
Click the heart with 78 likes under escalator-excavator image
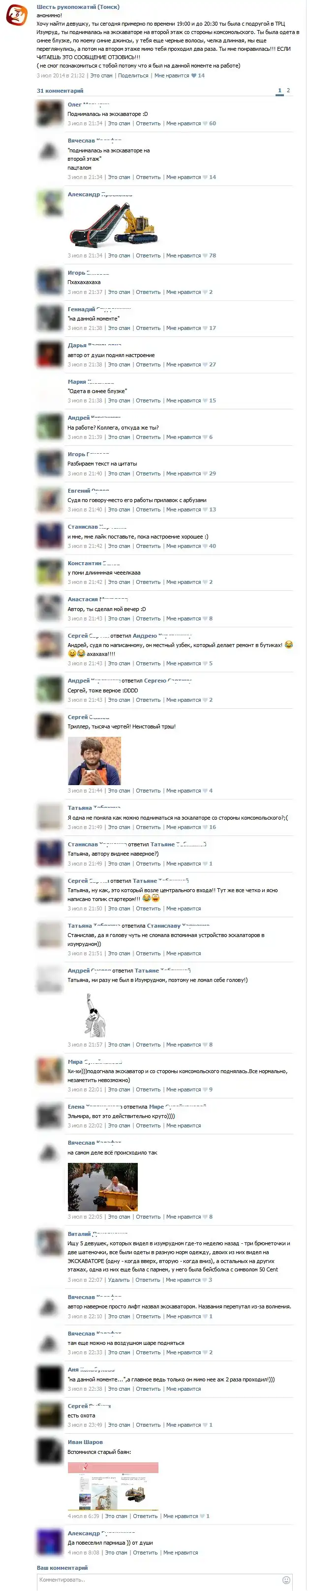[205, 255]
